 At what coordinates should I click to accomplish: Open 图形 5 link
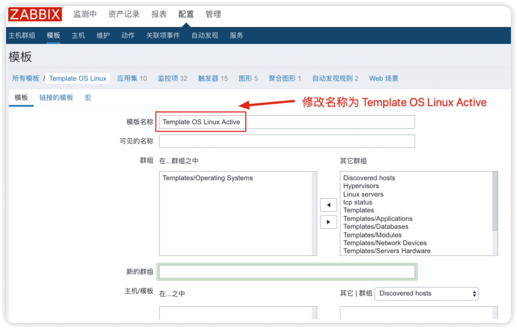point(248,78)
